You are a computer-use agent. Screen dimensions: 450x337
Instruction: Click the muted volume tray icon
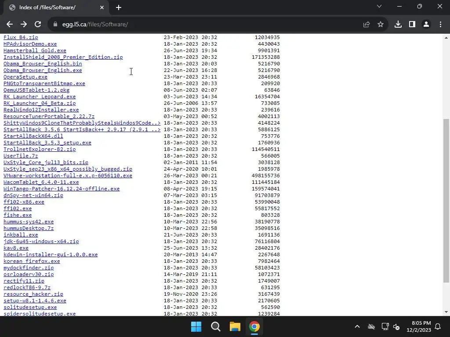(397, 326)
